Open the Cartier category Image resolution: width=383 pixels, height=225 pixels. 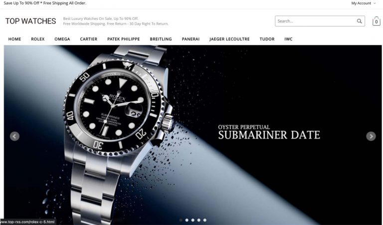89,39
